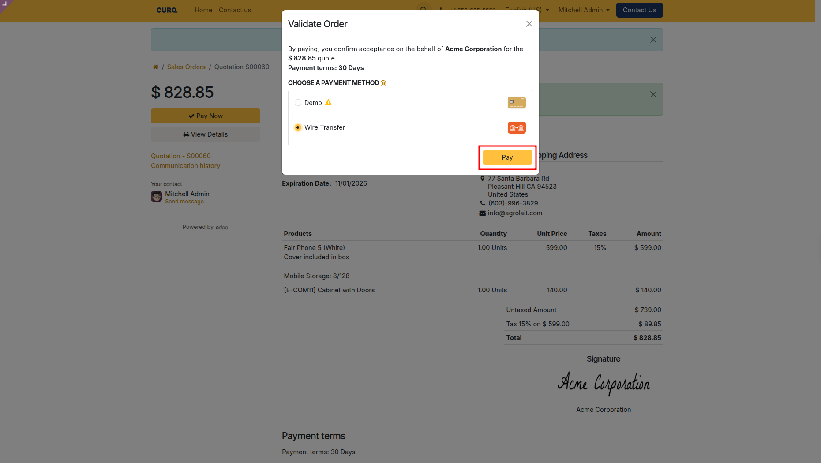
Task: Click the search icon in header
Action: coord(424,9)
